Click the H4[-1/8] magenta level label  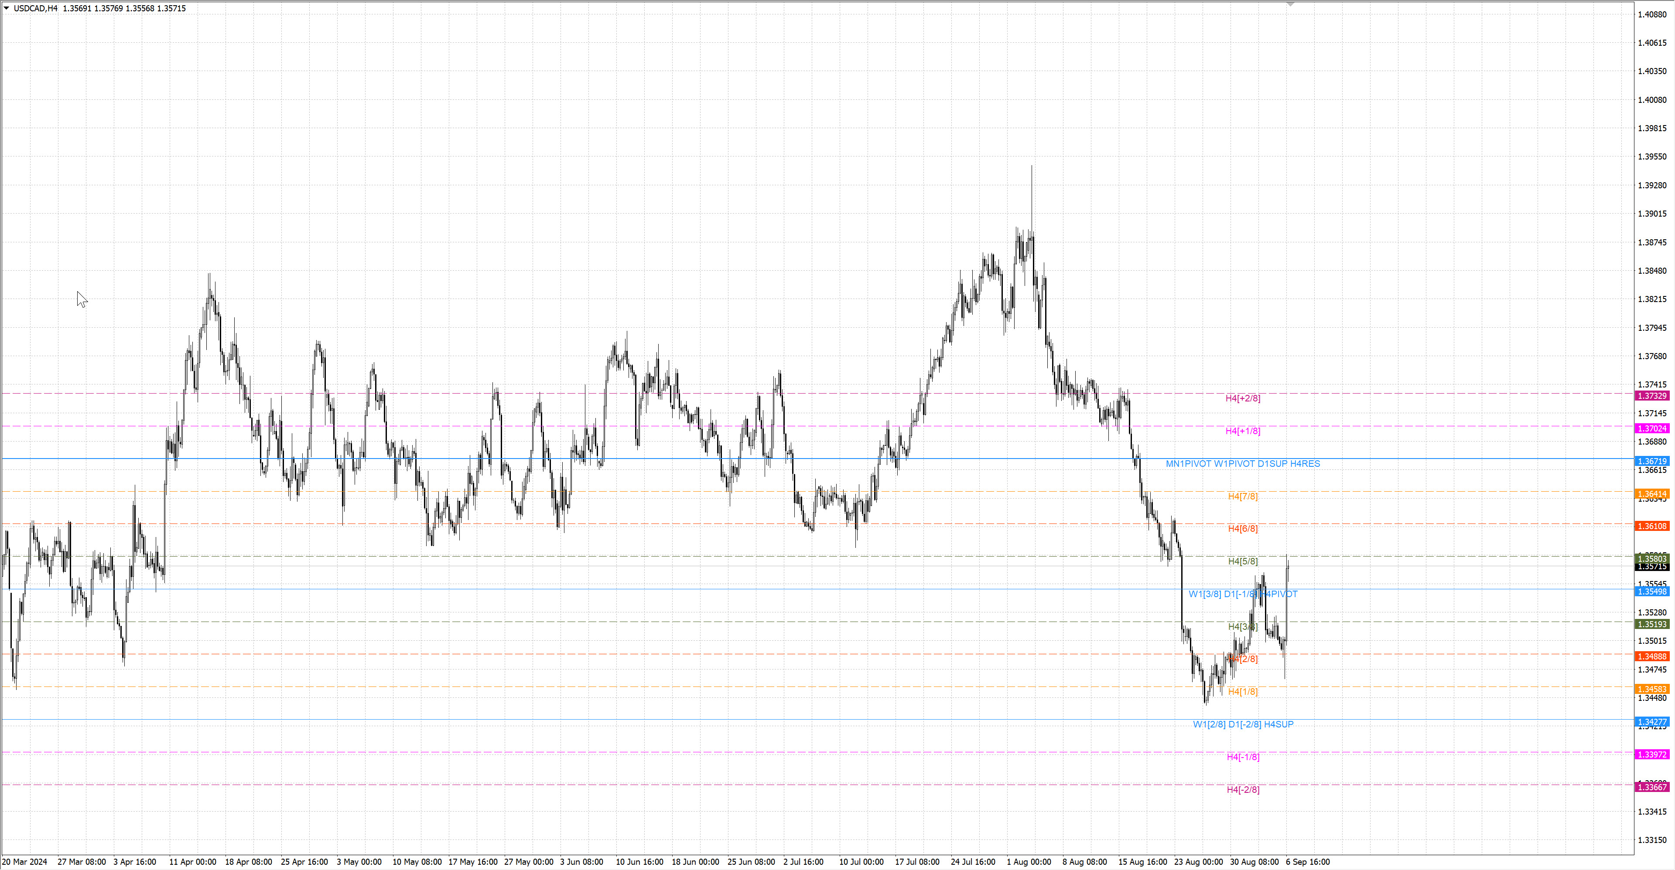point(1243,757)
